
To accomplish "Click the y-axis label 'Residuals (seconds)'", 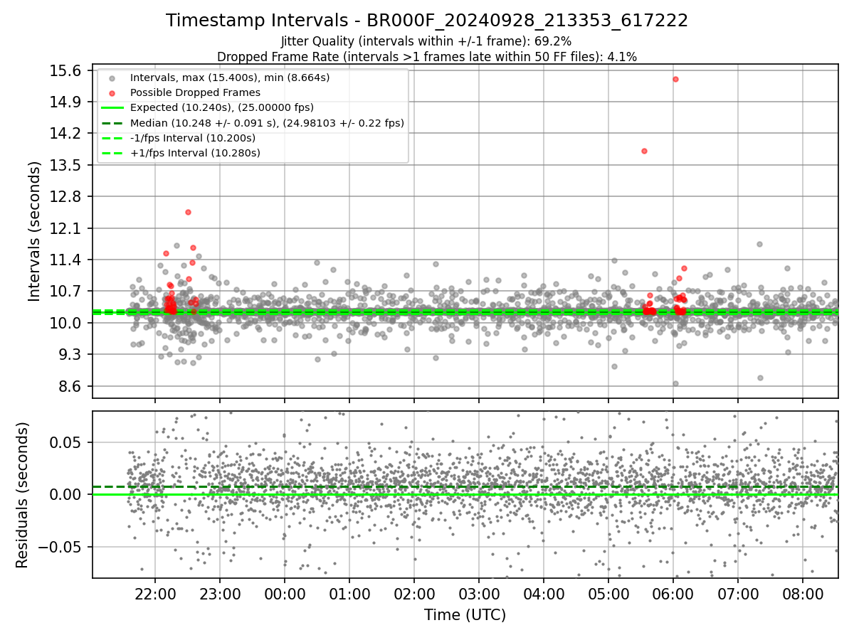I will tap(22, 495).
